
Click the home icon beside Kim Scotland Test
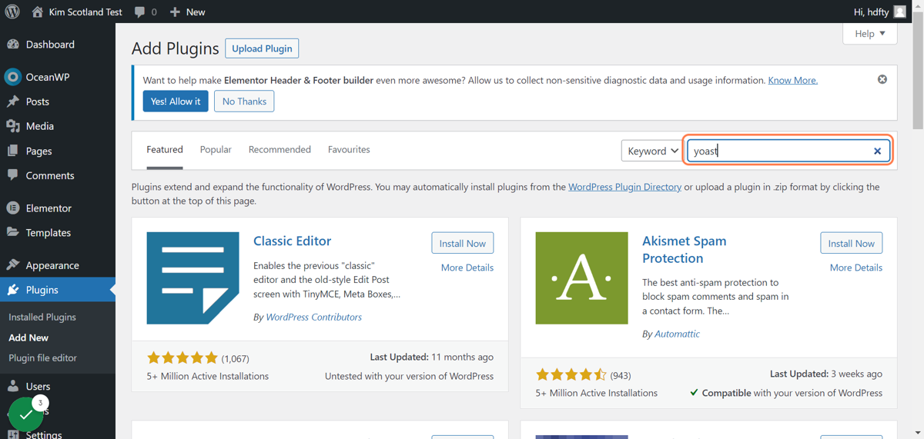point(37,12)
